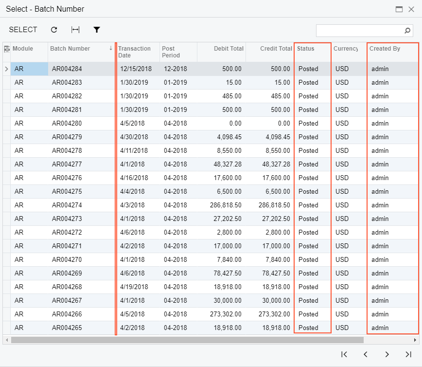
Task: Click the search magnifier icon
Action: 407,31
